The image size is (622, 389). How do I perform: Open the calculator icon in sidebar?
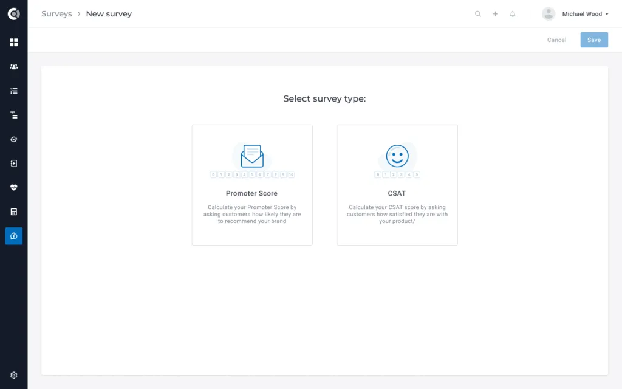(14, 212)
